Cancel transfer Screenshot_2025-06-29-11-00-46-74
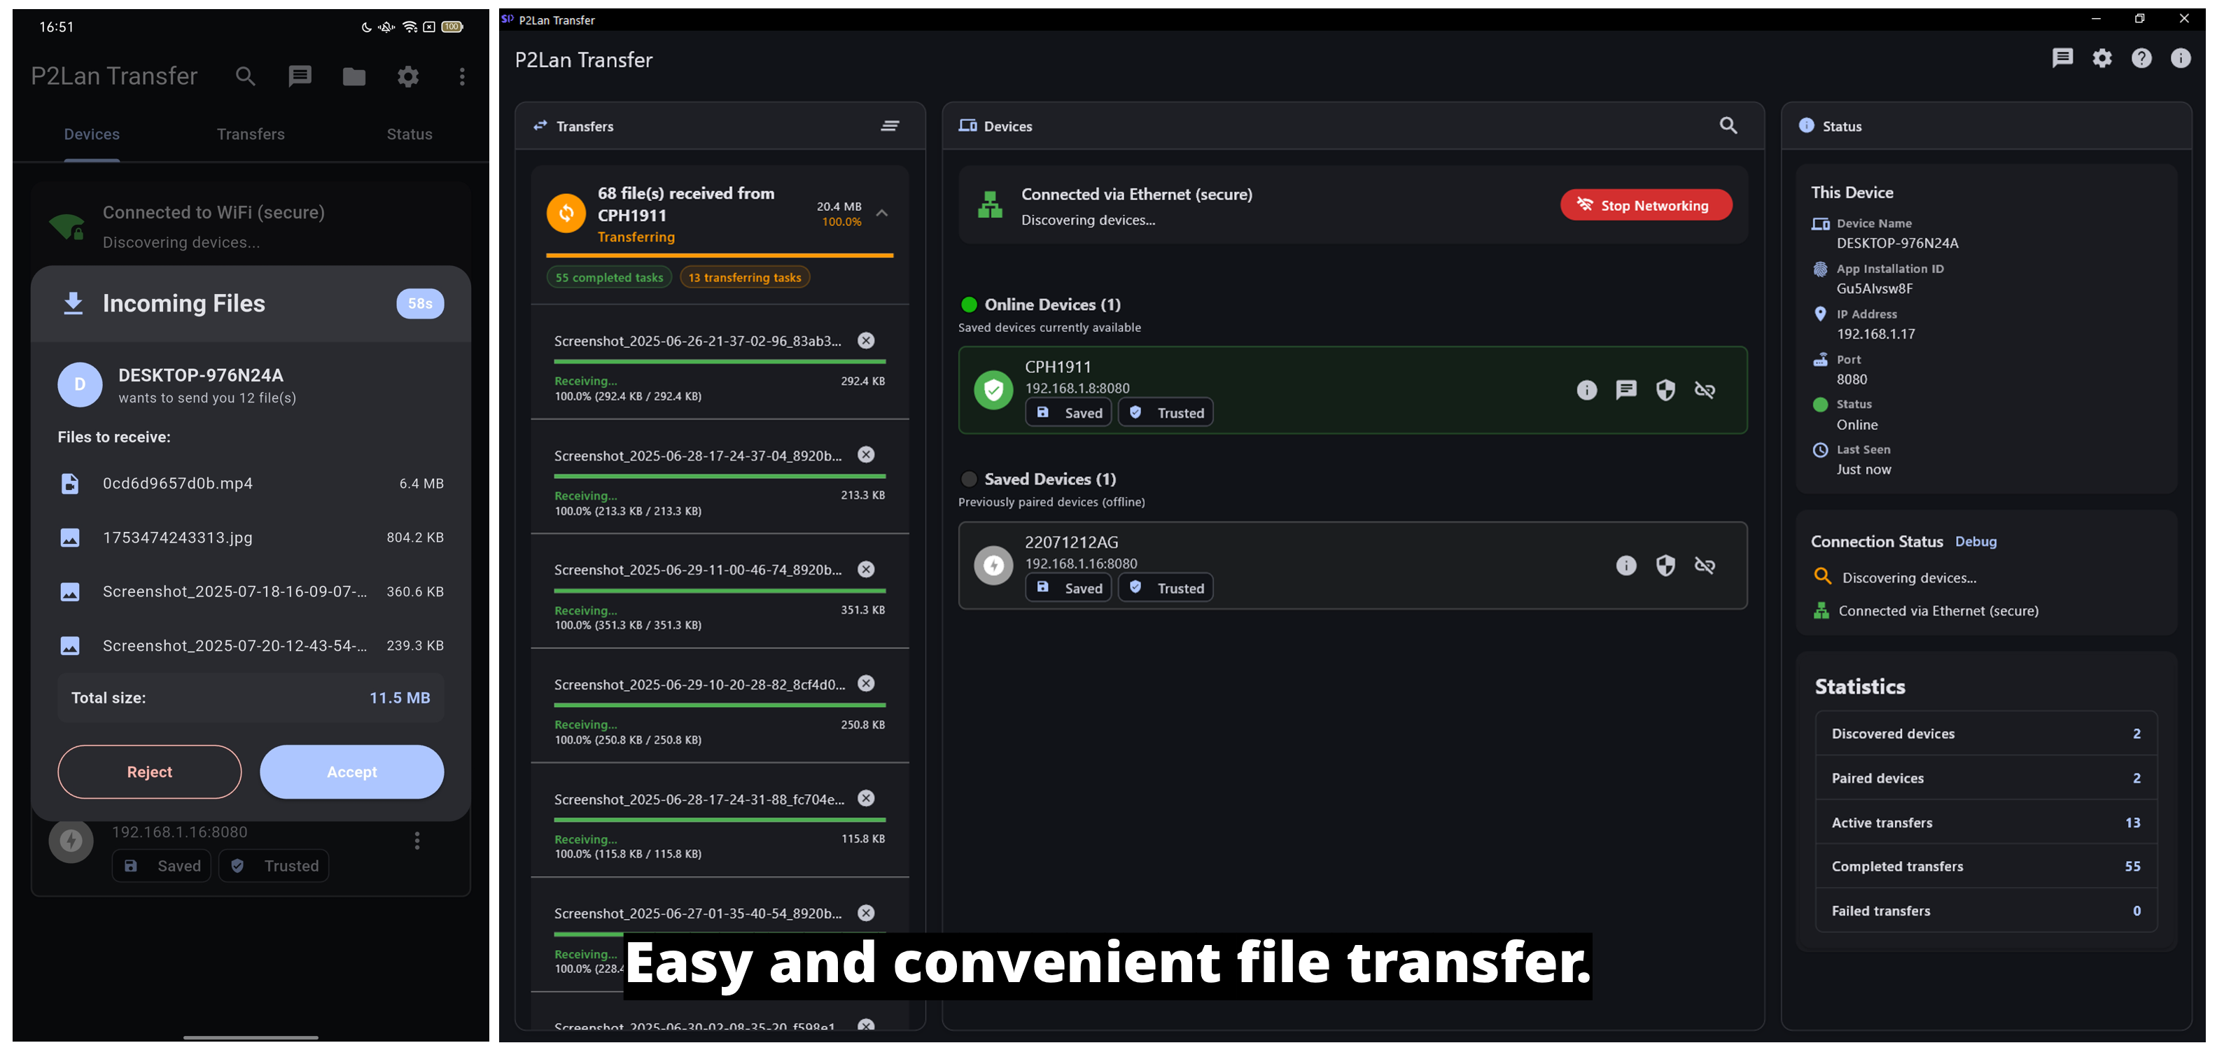The height and width of the screenshot is (1050, 2217). pos(867,570)
